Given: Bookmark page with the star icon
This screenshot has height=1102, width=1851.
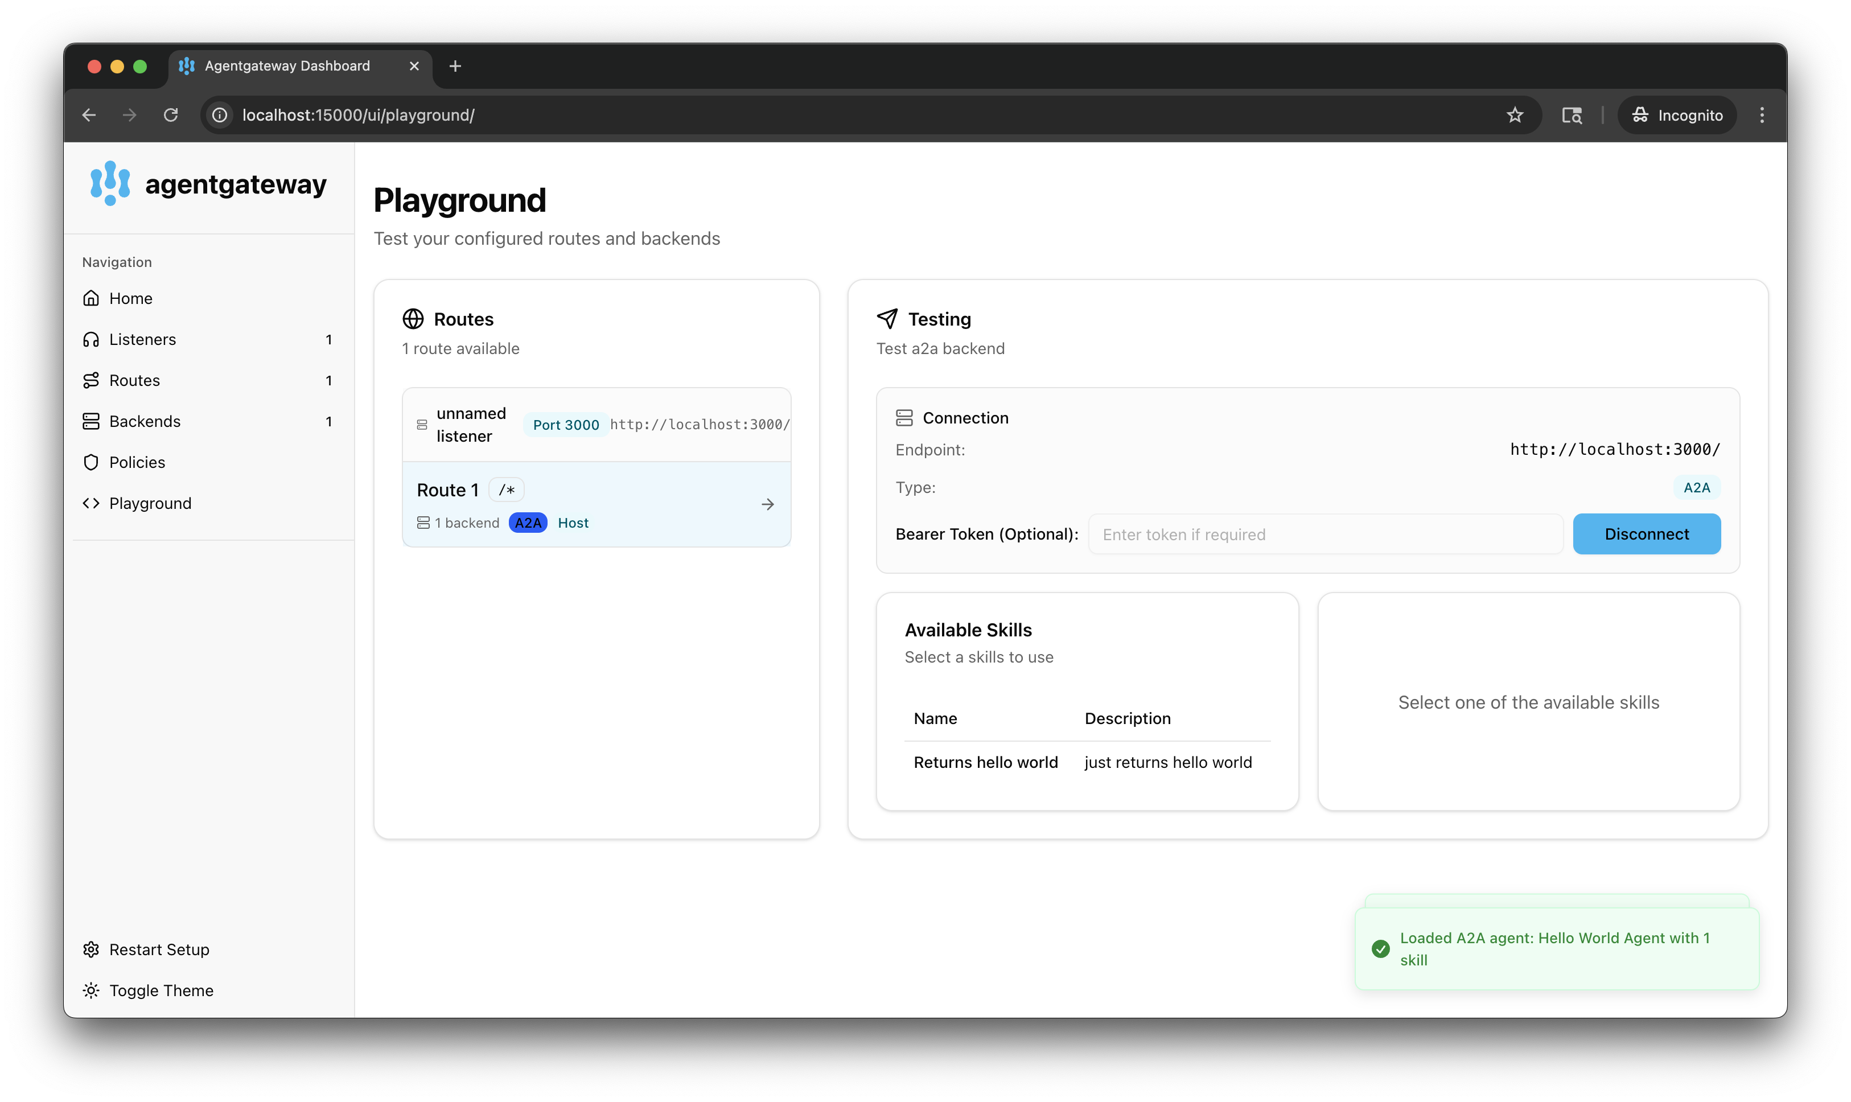Looking at the screenshot, I should coord(1515,115).
